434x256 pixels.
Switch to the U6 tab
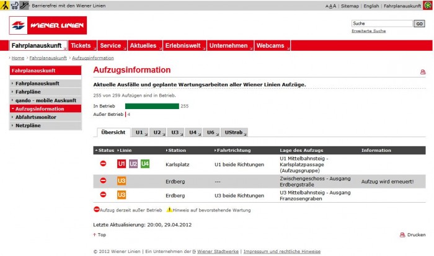pos(211,133)
